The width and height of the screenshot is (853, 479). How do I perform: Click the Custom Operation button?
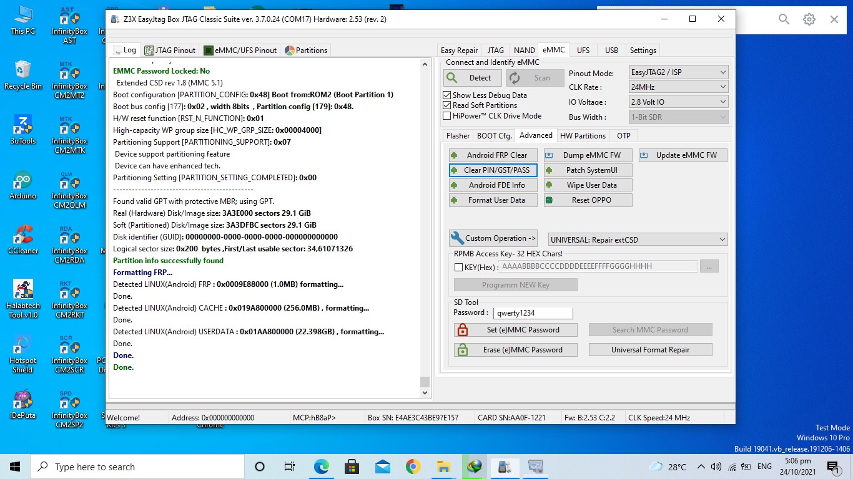pyautogui.click(x=493, y=238)
